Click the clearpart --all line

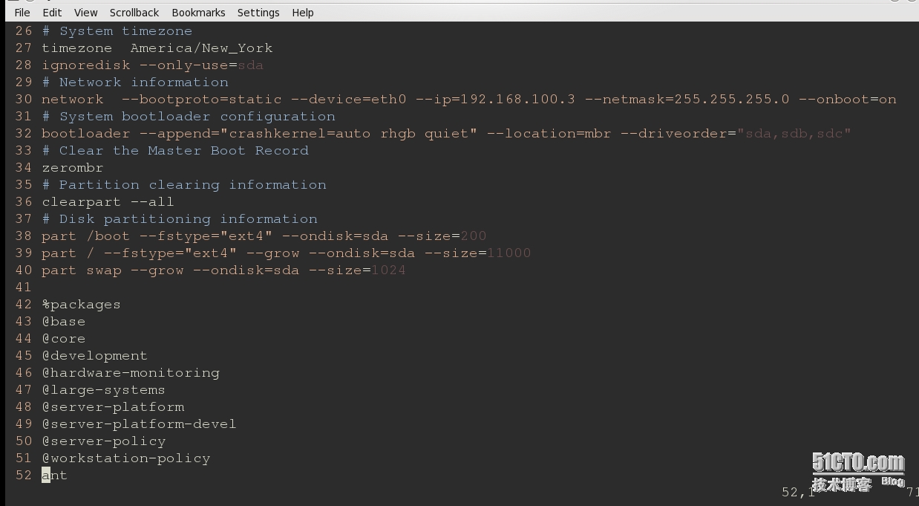[108, 201]
